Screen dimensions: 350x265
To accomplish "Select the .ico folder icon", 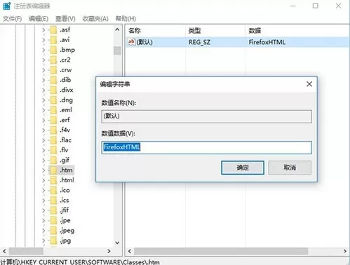I will [x=53, y=190].
